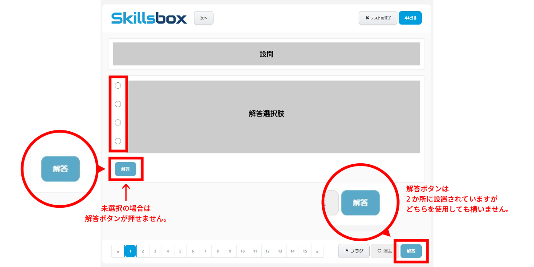End the test with テストの終了 button
Screen dimensions: 534x267
click(378, 18)
